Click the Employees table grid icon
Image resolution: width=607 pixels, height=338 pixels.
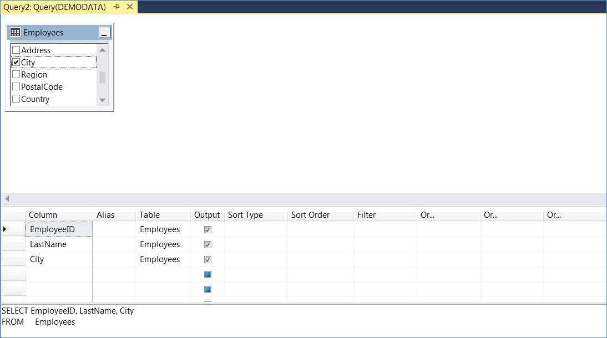(x=16, y=33)
